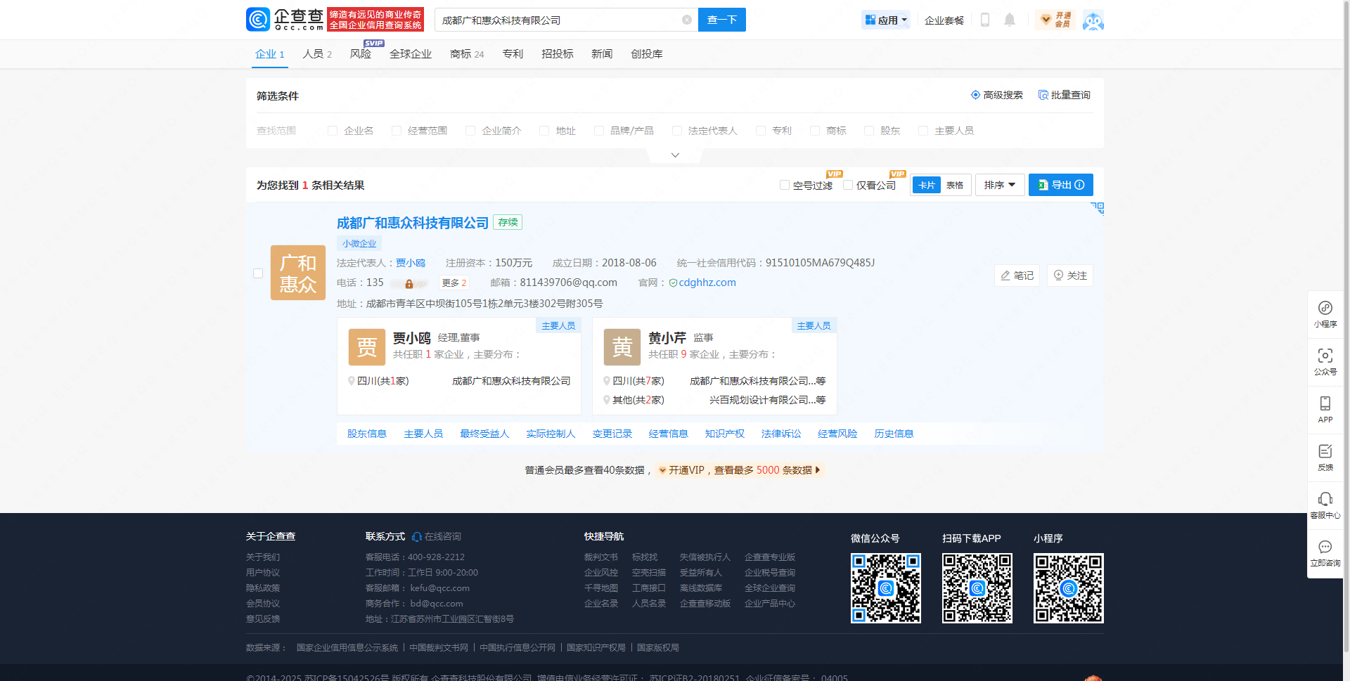Check the 地址 filter checkbox
The width and height of the screenshot is (1350, 681).
(x=544, y=131)
